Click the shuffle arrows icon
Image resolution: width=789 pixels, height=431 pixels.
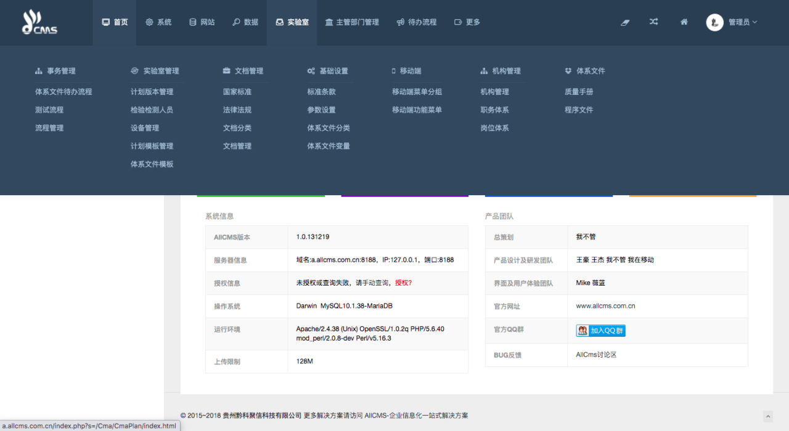pyautogui.click(x=653, y=22)
